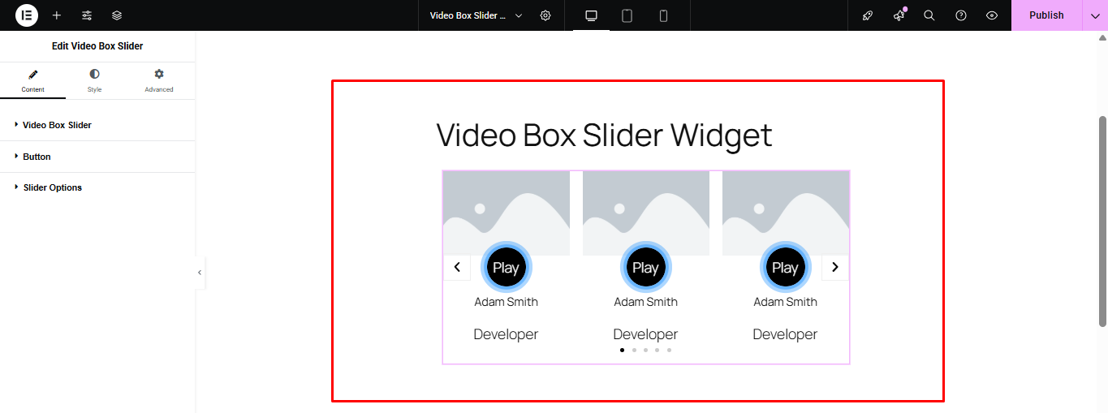Open the Structure layers icon
The width and height of the screenshot is (1108, 413).
click(117, 15)
